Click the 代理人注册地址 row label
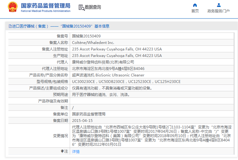238x160 pixels. (55, 69)
